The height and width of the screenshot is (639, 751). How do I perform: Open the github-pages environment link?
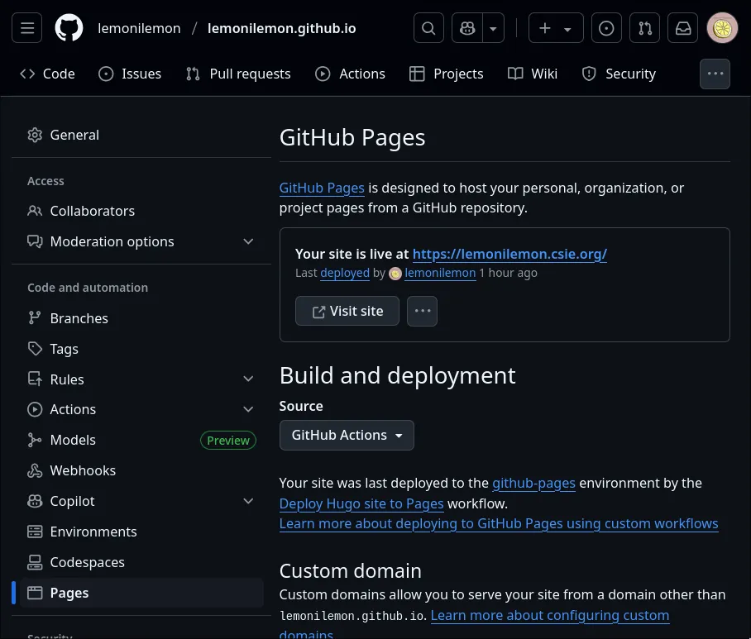click(534, 484)
